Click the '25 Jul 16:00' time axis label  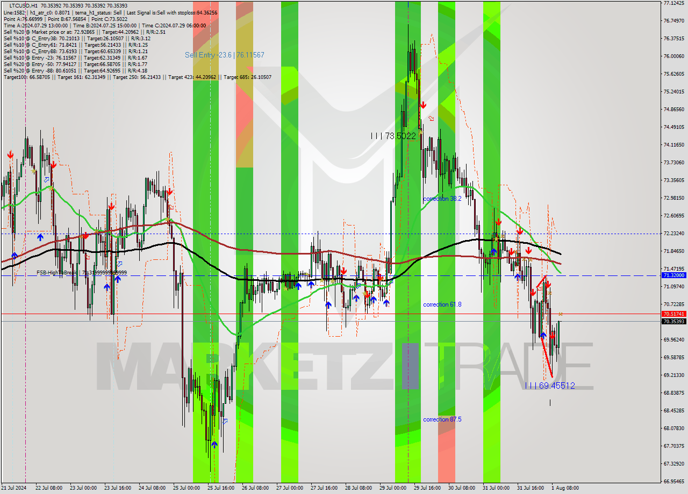pos(221,488)
